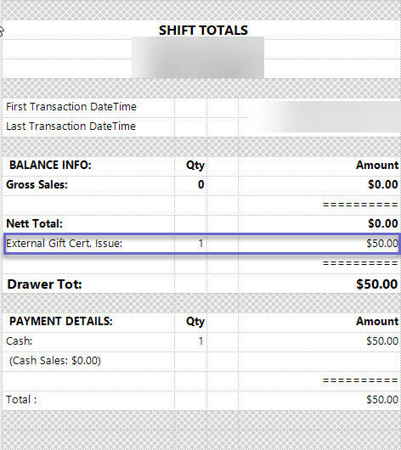Select the Drawer Tot $50.00 amount
This screenshot has height=450, width=401.
(x=377, y=284)
